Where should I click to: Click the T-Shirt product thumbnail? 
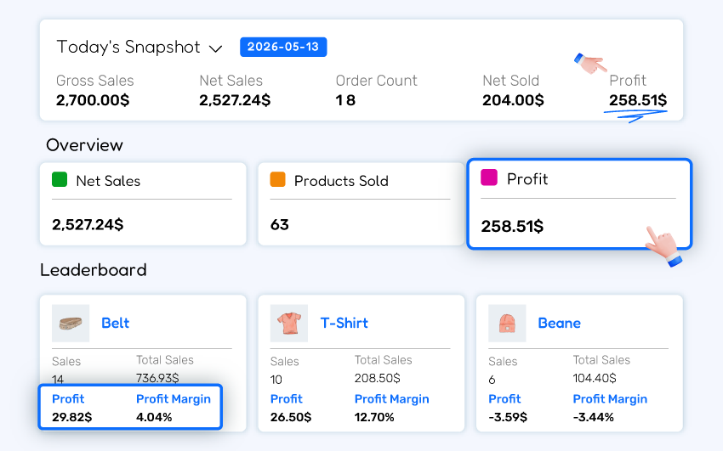pos(289,323)
